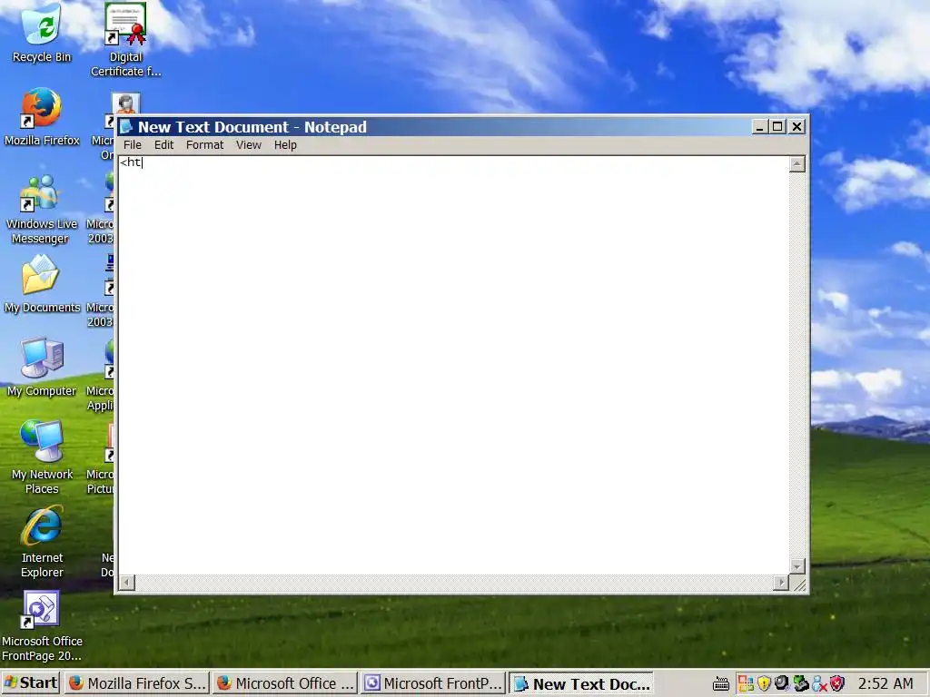Open Notepad File menu
Viewport: 930px width, 697px height.
point(133,145)
